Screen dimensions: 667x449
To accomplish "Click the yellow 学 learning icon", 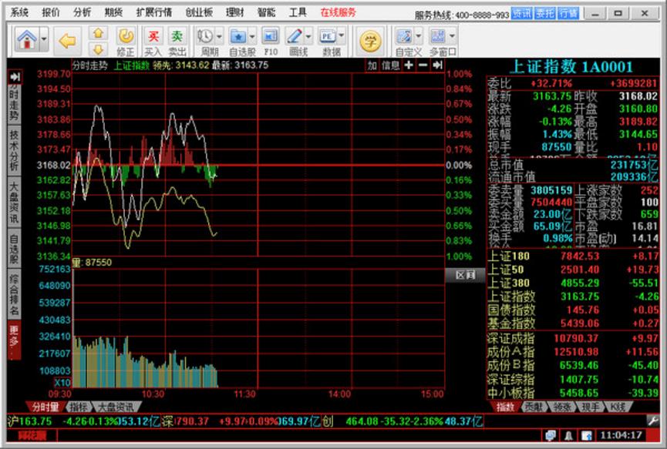I will coord(371,39).
